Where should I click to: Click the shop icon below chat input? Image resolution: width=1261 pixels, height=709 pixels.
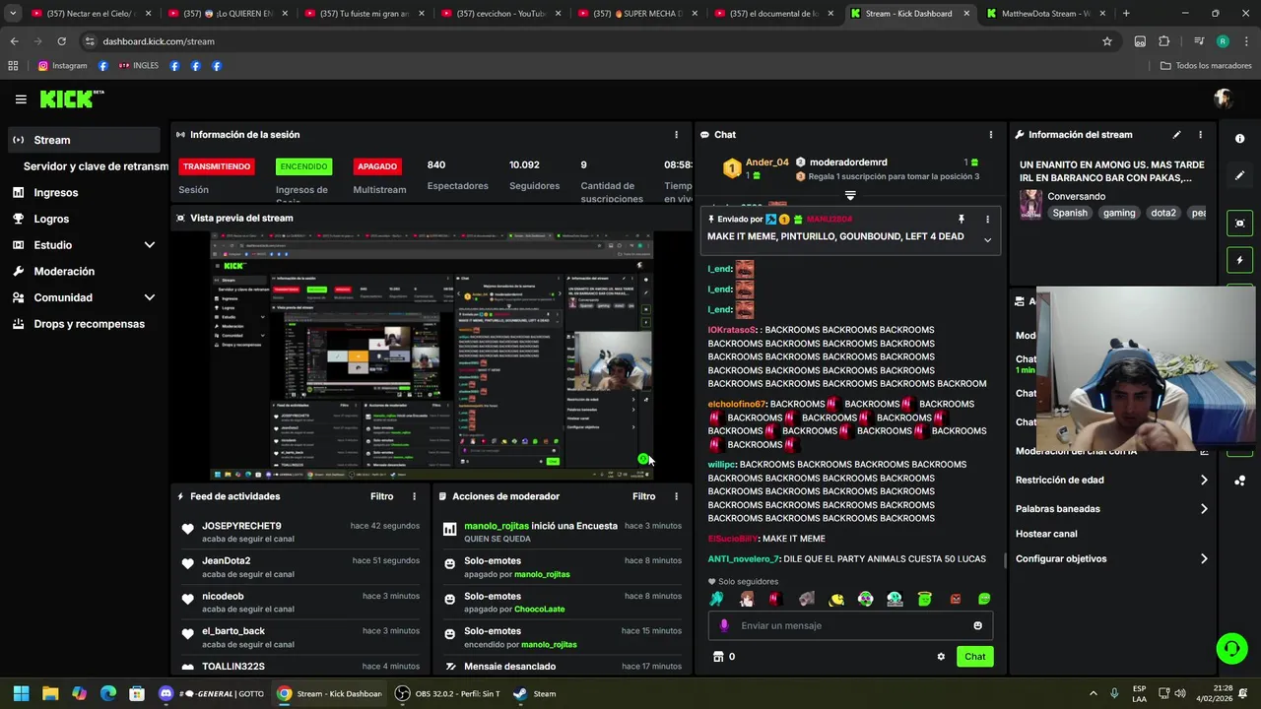click(x=718, y=657)
